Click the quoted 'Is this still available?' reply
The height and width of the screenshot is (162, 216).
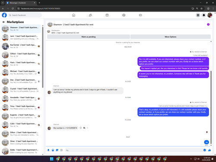click(200, 55)
